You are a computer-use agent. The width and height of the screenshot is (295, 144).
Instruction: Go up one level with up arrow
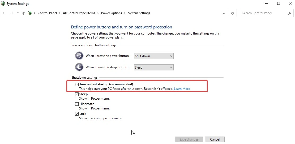(x=24, y=13)
